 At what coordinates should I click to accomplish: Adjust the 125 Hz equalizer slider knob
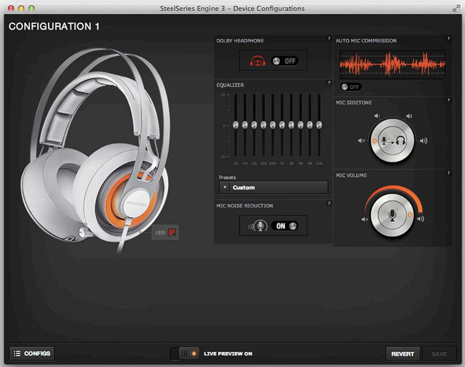tap(254, 125)
